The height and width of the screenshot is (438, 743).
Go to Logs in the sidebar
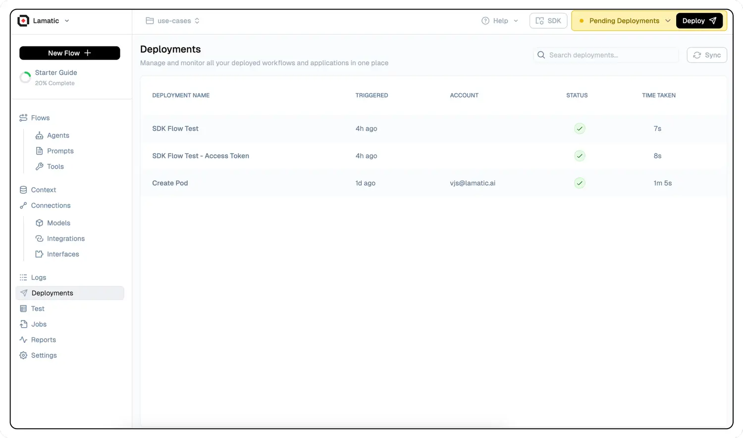(x=39, y=277)
